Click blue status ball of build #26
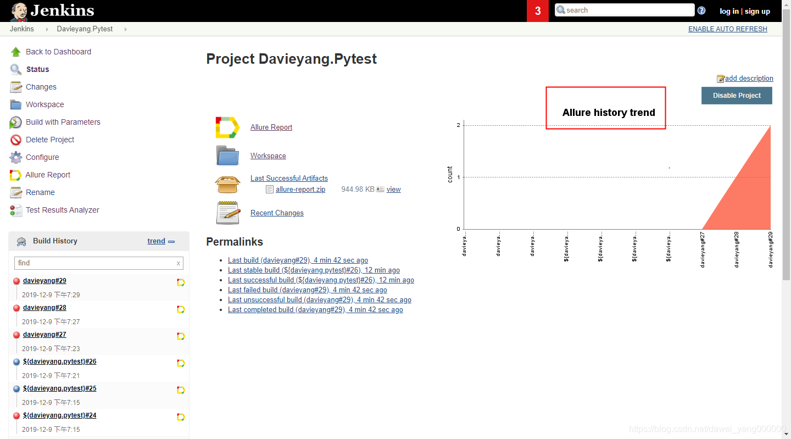 (x=16, y=362)
